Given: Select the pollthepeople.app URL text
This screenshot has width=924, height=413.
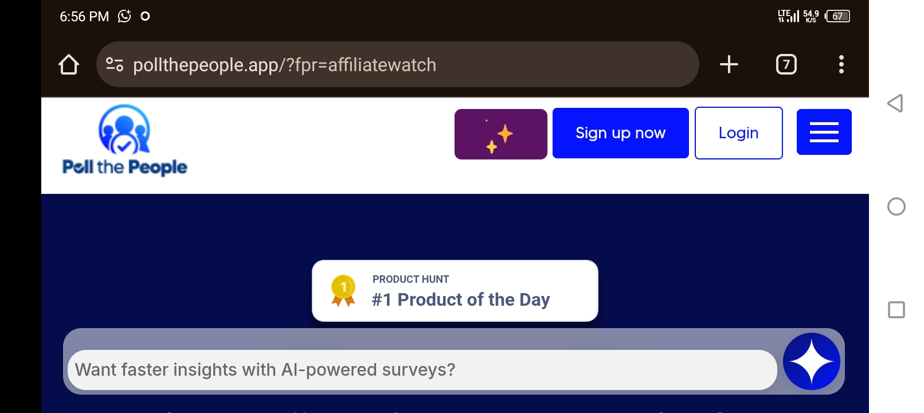Looking at the screenshot, I should pyautogui.click(x=284, y=65).
